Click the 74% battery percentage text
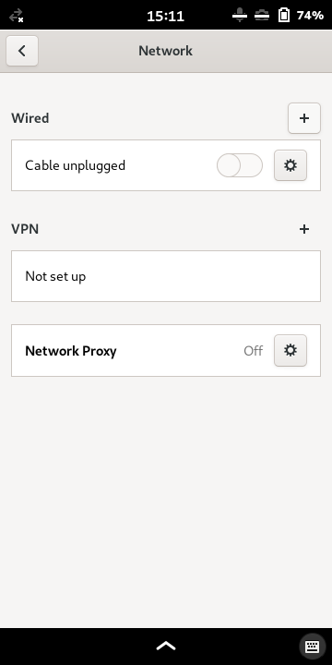This screenshot has width=332, height=665. [x=310, y=16]
